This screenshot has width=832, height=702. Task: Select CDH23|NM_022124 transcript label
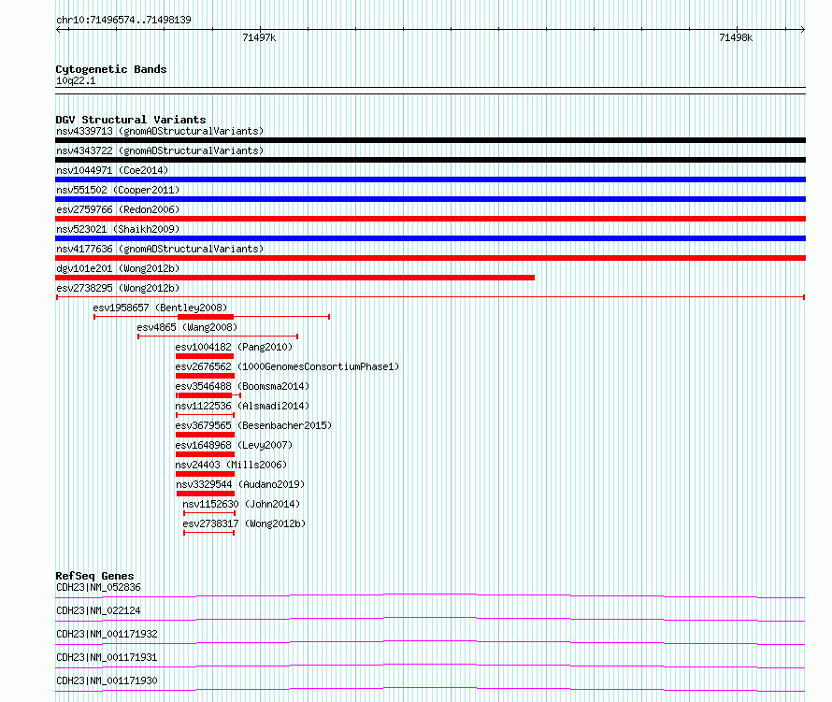[98, 610]
